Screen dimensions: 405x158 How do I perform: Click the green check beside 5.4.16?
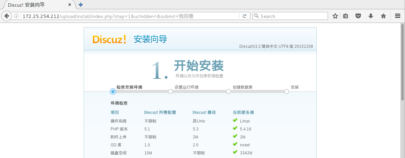coord(235,128)
